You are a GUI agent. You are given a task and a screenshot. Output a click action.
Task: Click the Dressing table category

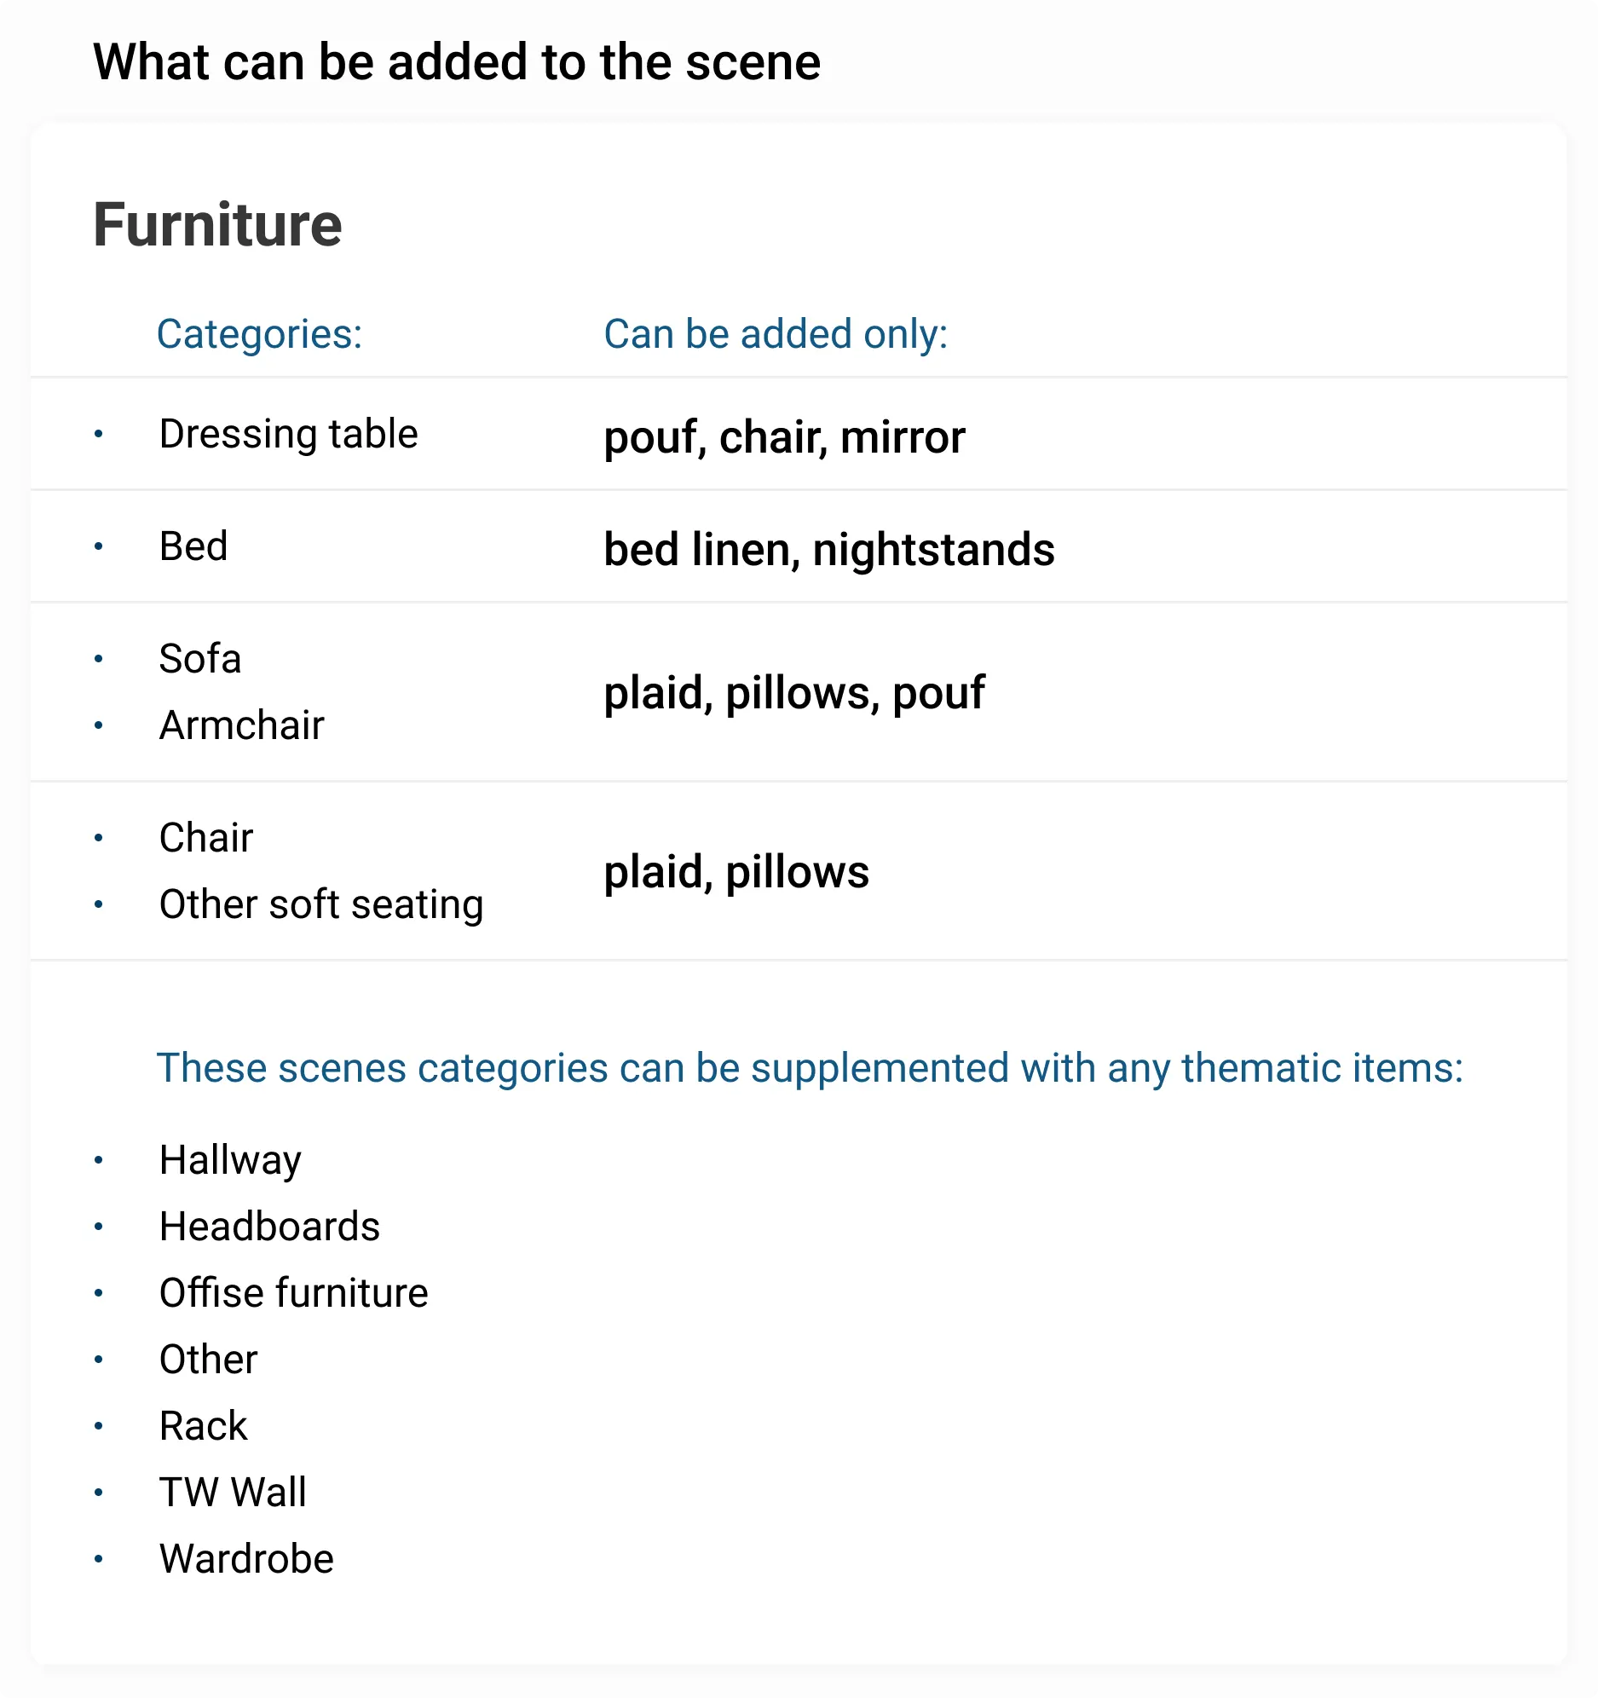point(288,434)
